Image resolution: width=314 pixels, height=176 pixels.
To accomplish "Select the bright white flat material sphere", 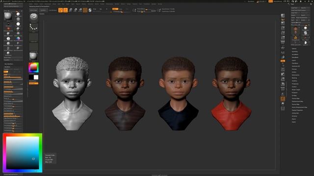I will [x=18, y=24].
